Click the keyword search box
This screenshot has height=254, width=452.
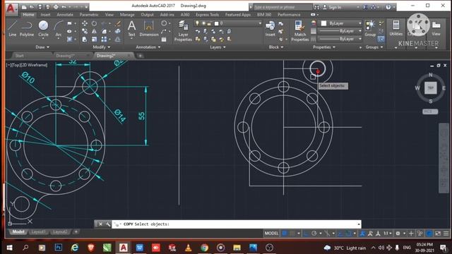282,7
